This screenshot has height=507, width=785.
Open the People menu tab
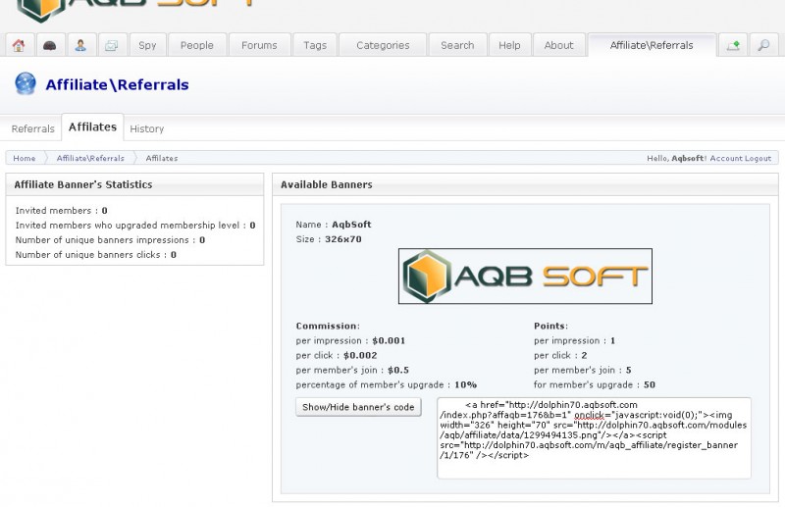tap(197, 45)
